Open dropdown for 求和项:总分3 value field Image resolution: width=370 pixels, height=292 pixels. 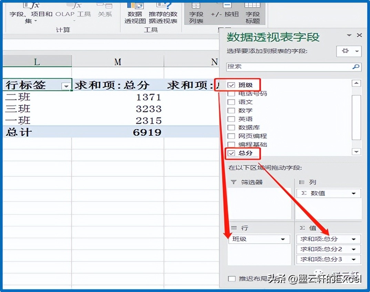[353, 259]
